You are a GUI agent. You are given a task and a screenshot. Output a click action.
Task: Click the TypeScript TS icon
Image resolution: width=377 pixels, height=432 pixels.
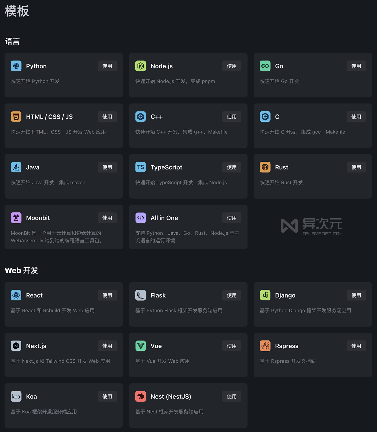(141, 167)
